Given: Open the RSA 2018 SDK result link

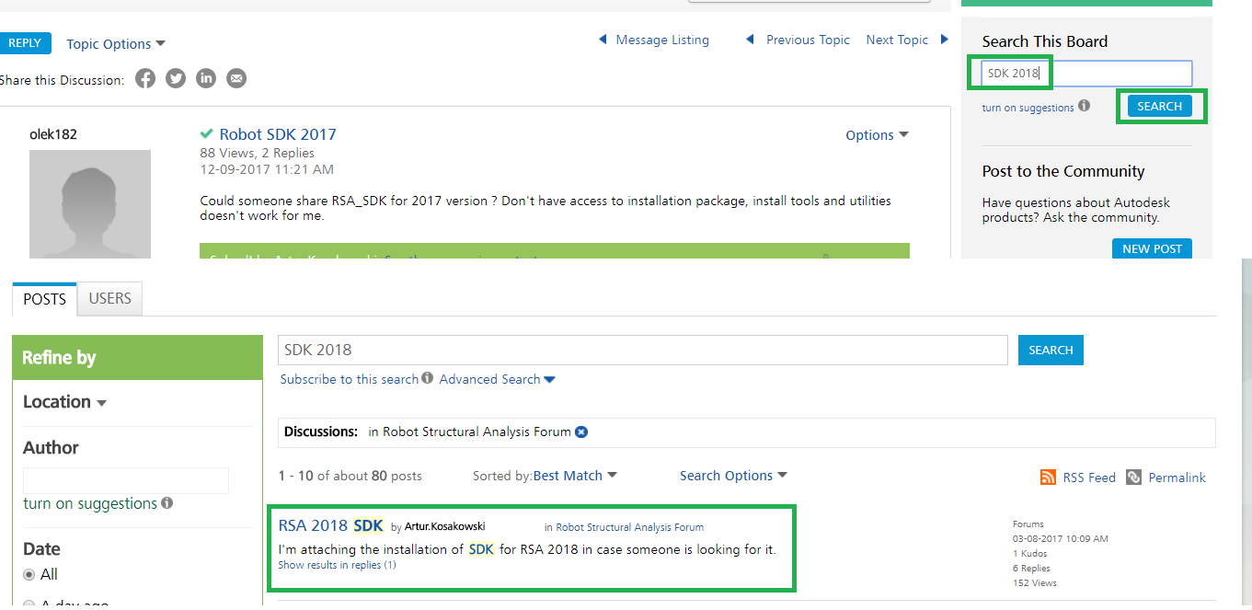Looking at the screenshot, I should 330,525.
